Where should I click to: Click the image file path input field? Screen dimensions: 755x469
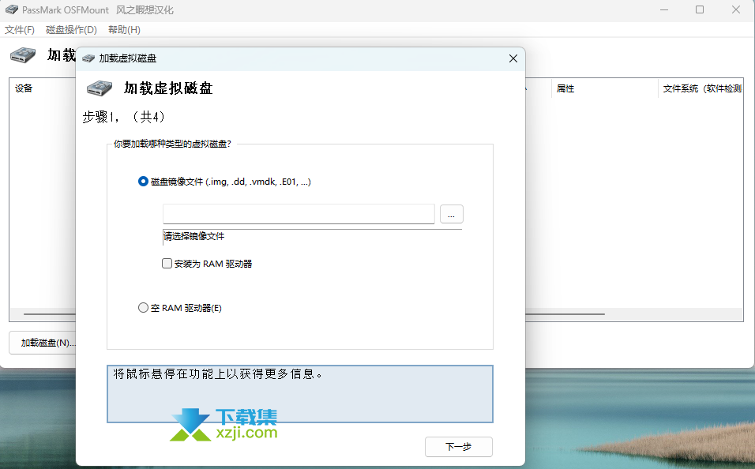tap(299, 214)
